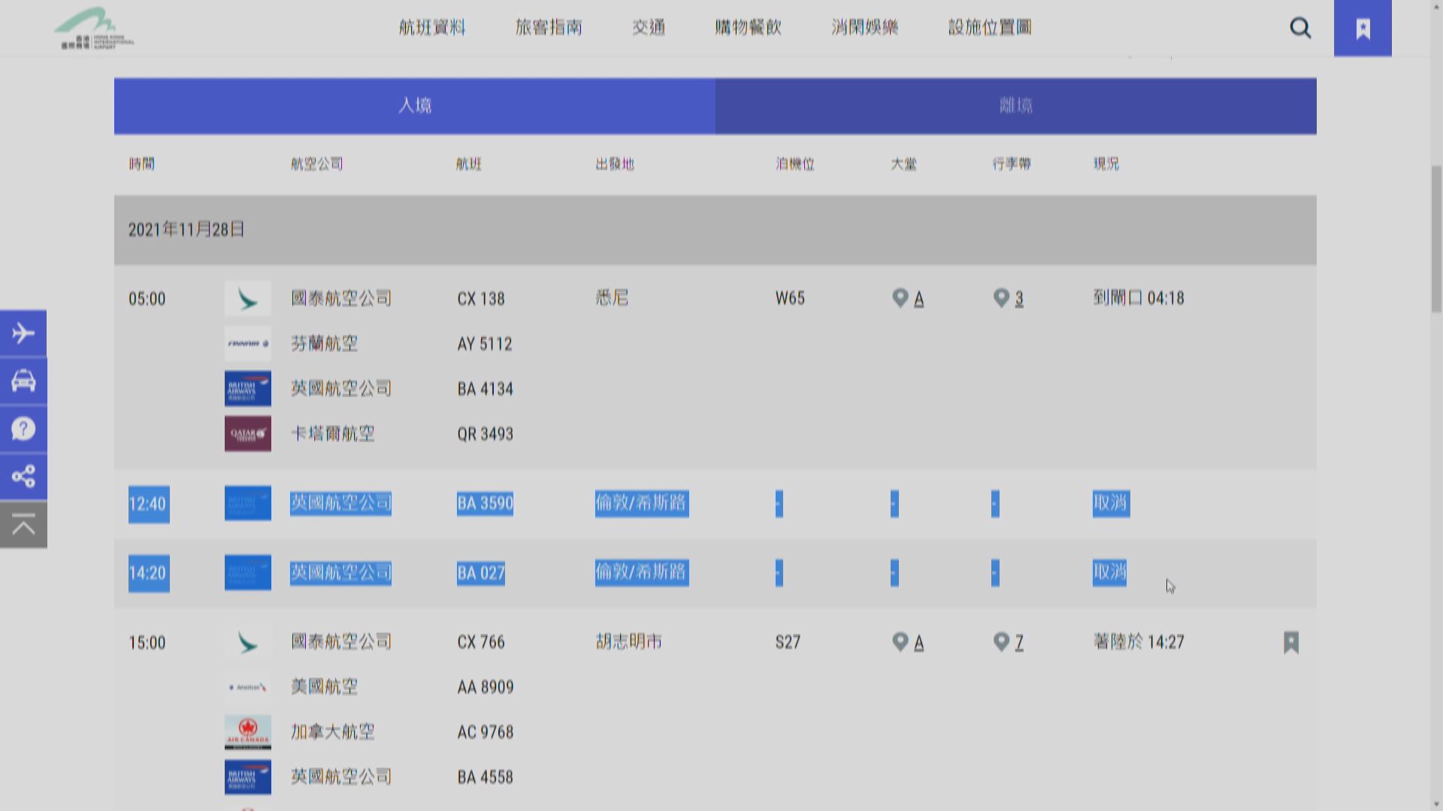1443x811 pixels.
Task: Click the search magnifier icon
Action: pyautogui.click(x=1300, y=29)
